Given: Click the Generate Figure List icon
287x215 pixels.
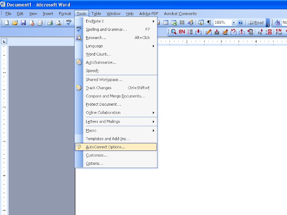Looking at the screenshot, I should coord(269,32).
